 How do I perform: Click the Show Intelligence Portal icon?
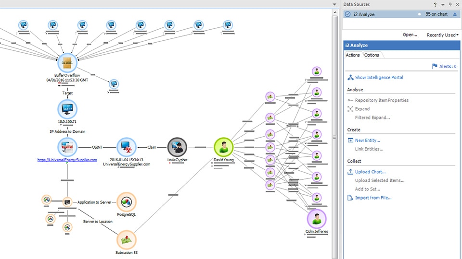[x=350, y=78]
